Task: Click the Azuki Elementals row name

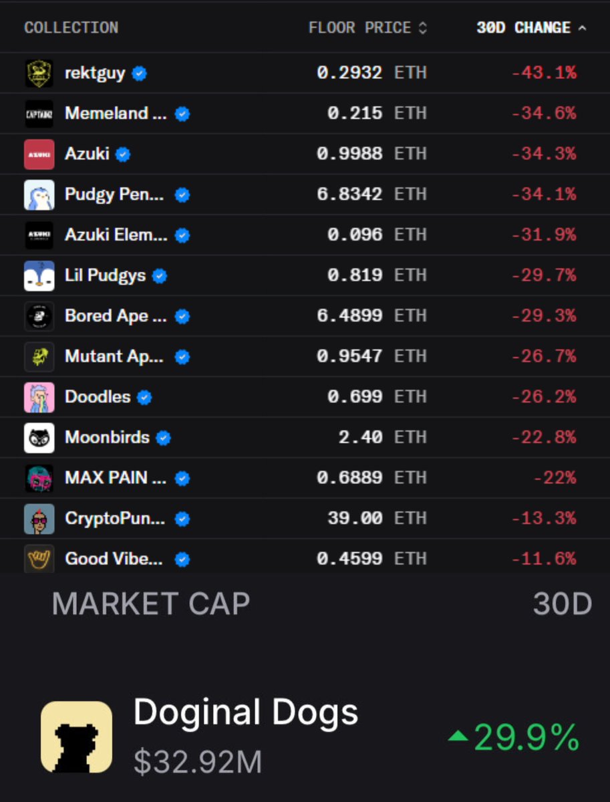Action: coord(116,235)
